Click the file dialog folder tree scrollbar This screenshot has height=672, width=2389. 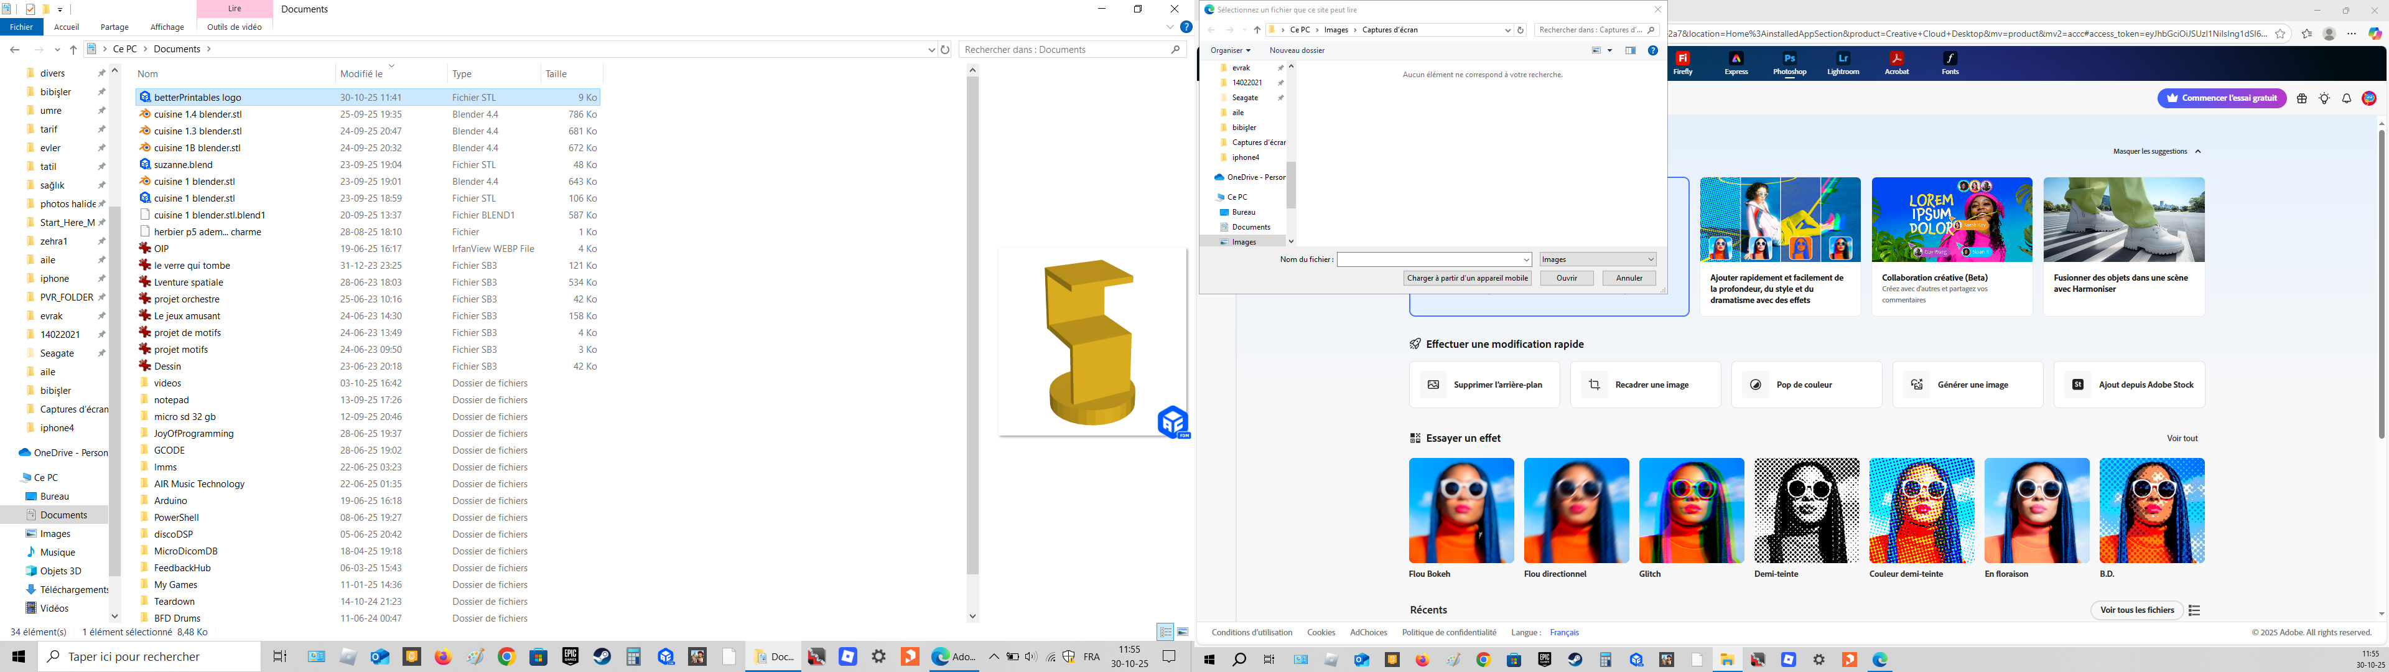1290,184
